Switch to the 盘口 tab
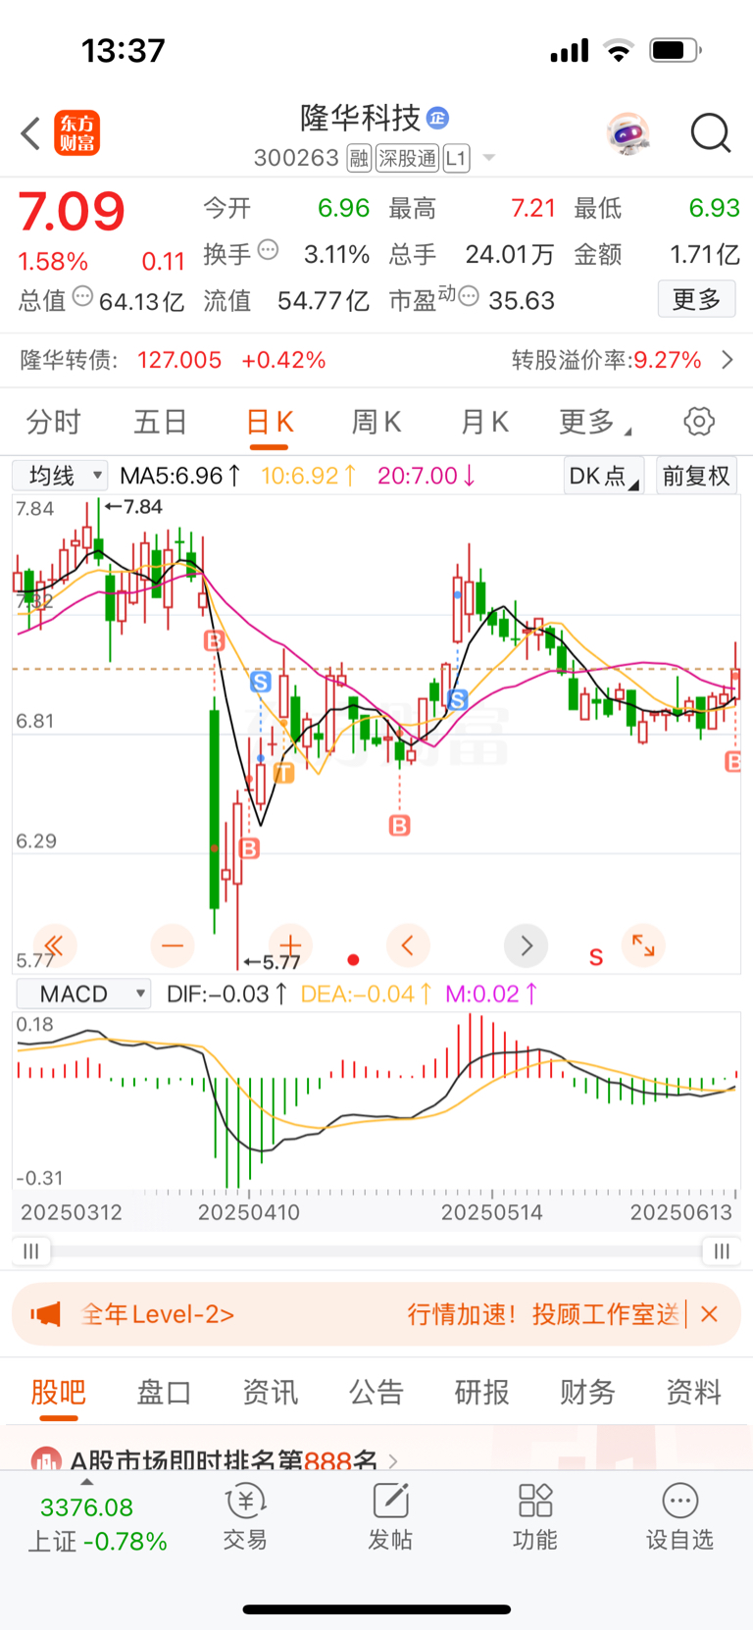The image size is (753, 1631). (164, 1392)
